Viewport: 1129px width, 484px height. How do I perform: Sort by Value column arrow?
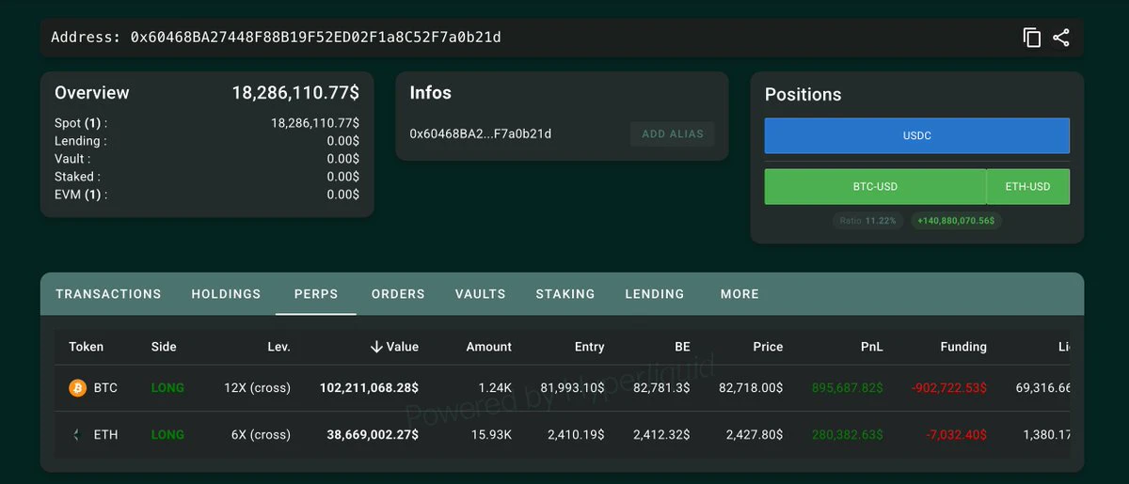click(376, 347)
